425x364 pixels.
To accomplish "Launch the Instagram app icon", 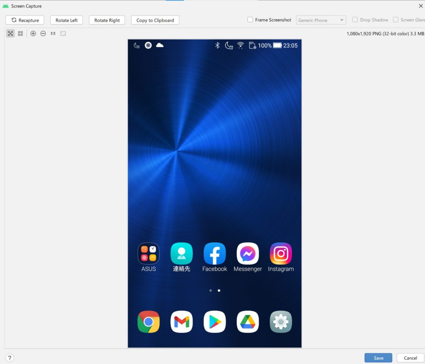I will pyautogui.click(x=281, y=253).
